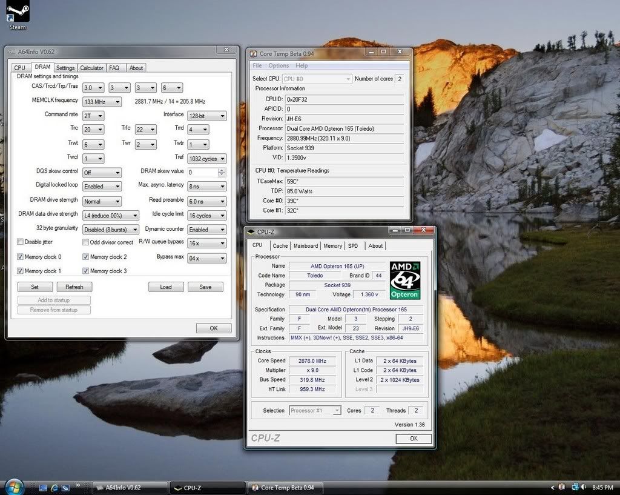Viewport: 620px width, 495px height.
Task: Click Show Desktop in Quick Launch
Action: (43, 488)
